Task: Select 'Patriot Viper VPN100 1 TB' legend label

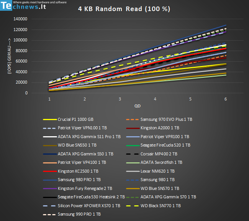Action: 82,128
